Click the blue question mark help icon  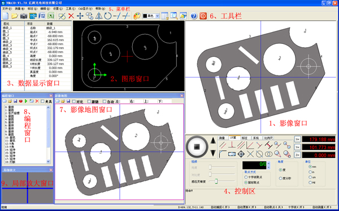[x=194, y=16]
